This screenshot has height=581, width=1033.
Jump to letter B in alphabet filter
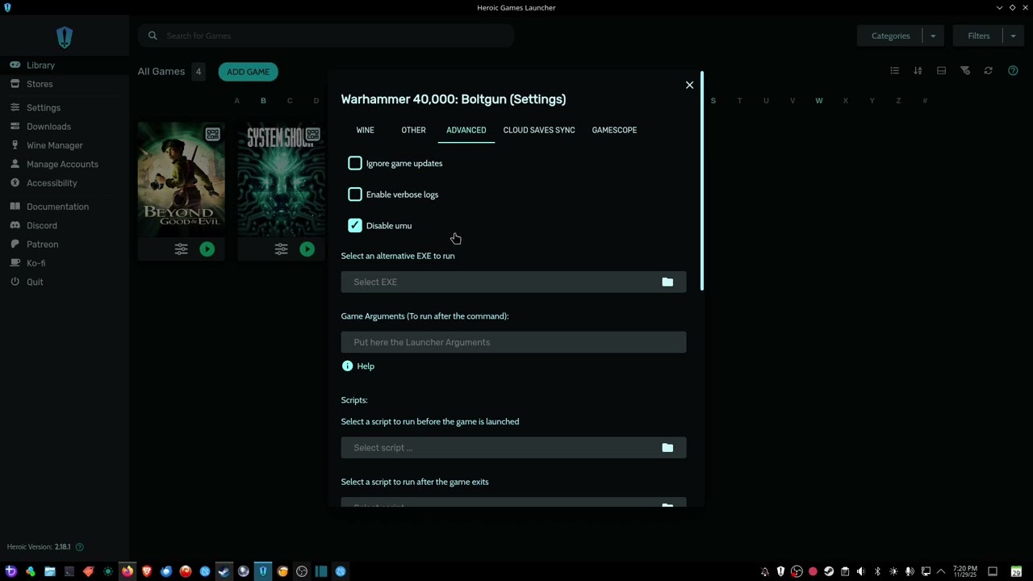pyautogui.click(x=263, y=101)
